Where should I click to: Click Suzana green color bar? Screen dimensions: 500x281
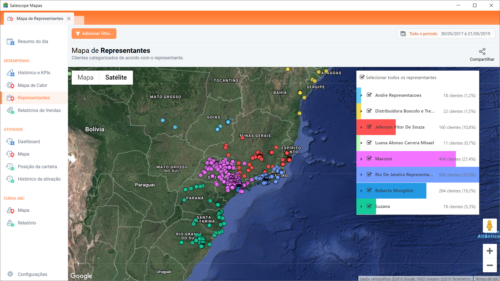click(366, 206)
